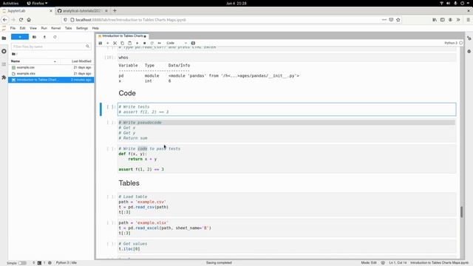Switch to the analytical-tutorials GitHub browser tab

83,11
